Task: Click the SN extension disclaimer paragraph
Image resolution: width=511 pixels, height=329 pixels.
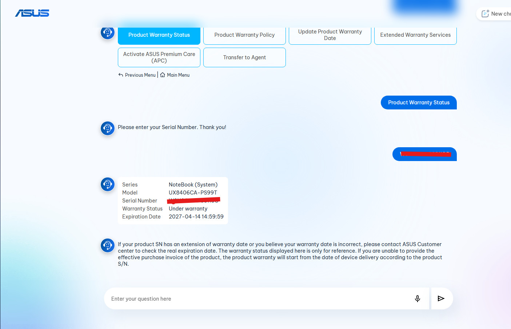Action: pos(280,254)
